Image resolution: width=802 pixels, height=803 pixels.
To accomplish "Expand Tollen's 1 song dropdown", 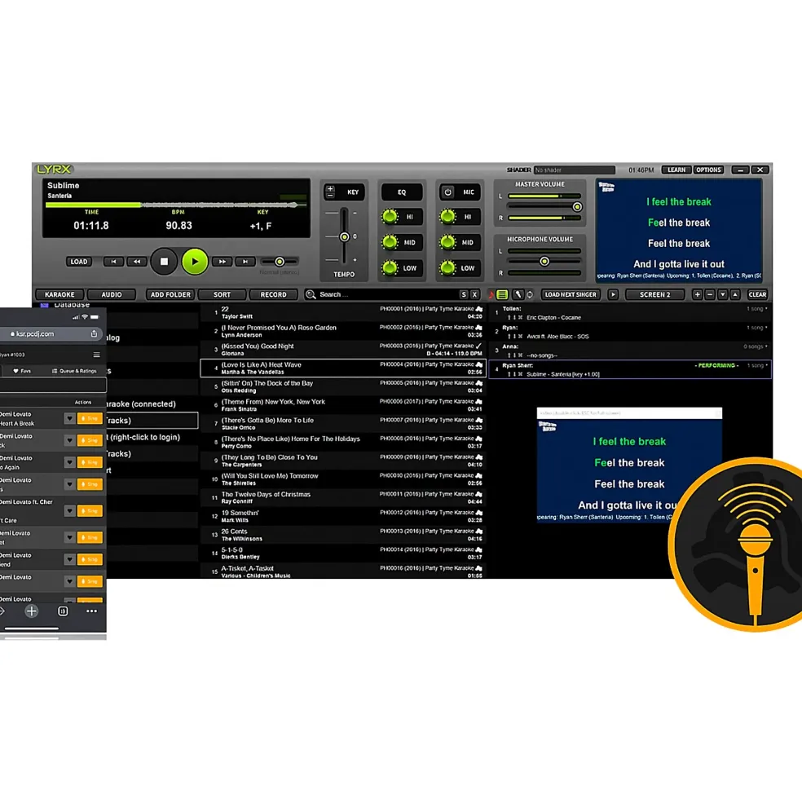I will click(x=757, y=309).
